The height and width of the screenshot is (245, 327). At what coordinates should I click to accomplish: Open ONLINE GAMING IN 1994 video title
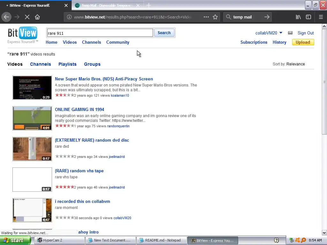(x=80, y=110)
